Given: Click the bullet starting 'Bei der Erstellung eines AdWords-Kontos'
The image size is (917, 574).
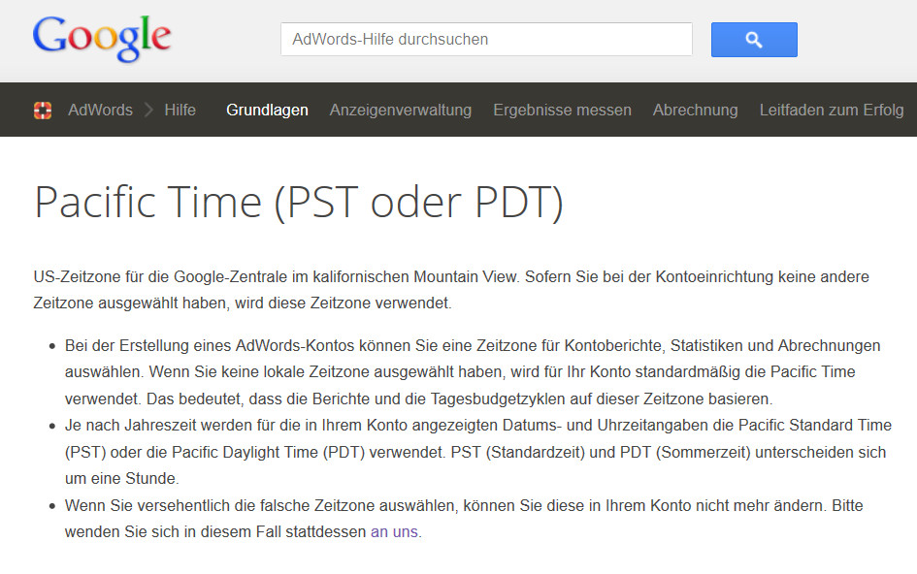Looking at the screenshot, I should (473, 372).
